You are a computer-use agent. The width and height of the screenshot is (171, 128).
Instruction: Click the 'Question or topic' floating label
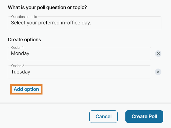pyautogui.click(x=24, y=17)
